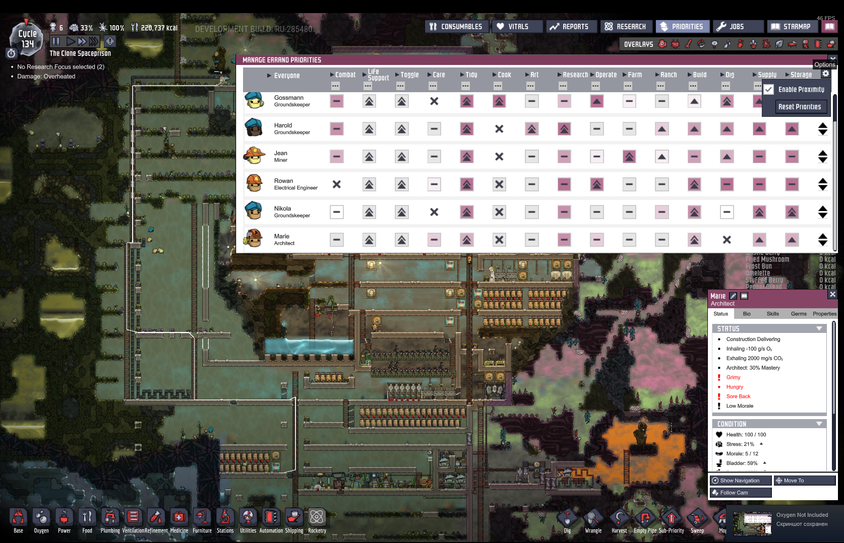Open the Research column options dropdown
844x543 pixels.
(563, 86)
